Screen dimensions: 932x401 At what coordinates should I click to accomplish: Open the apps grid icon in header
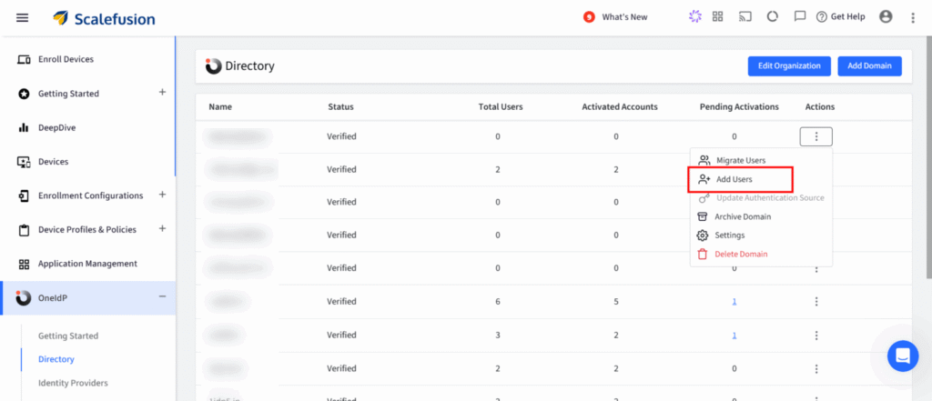click(x=717, y=16)
